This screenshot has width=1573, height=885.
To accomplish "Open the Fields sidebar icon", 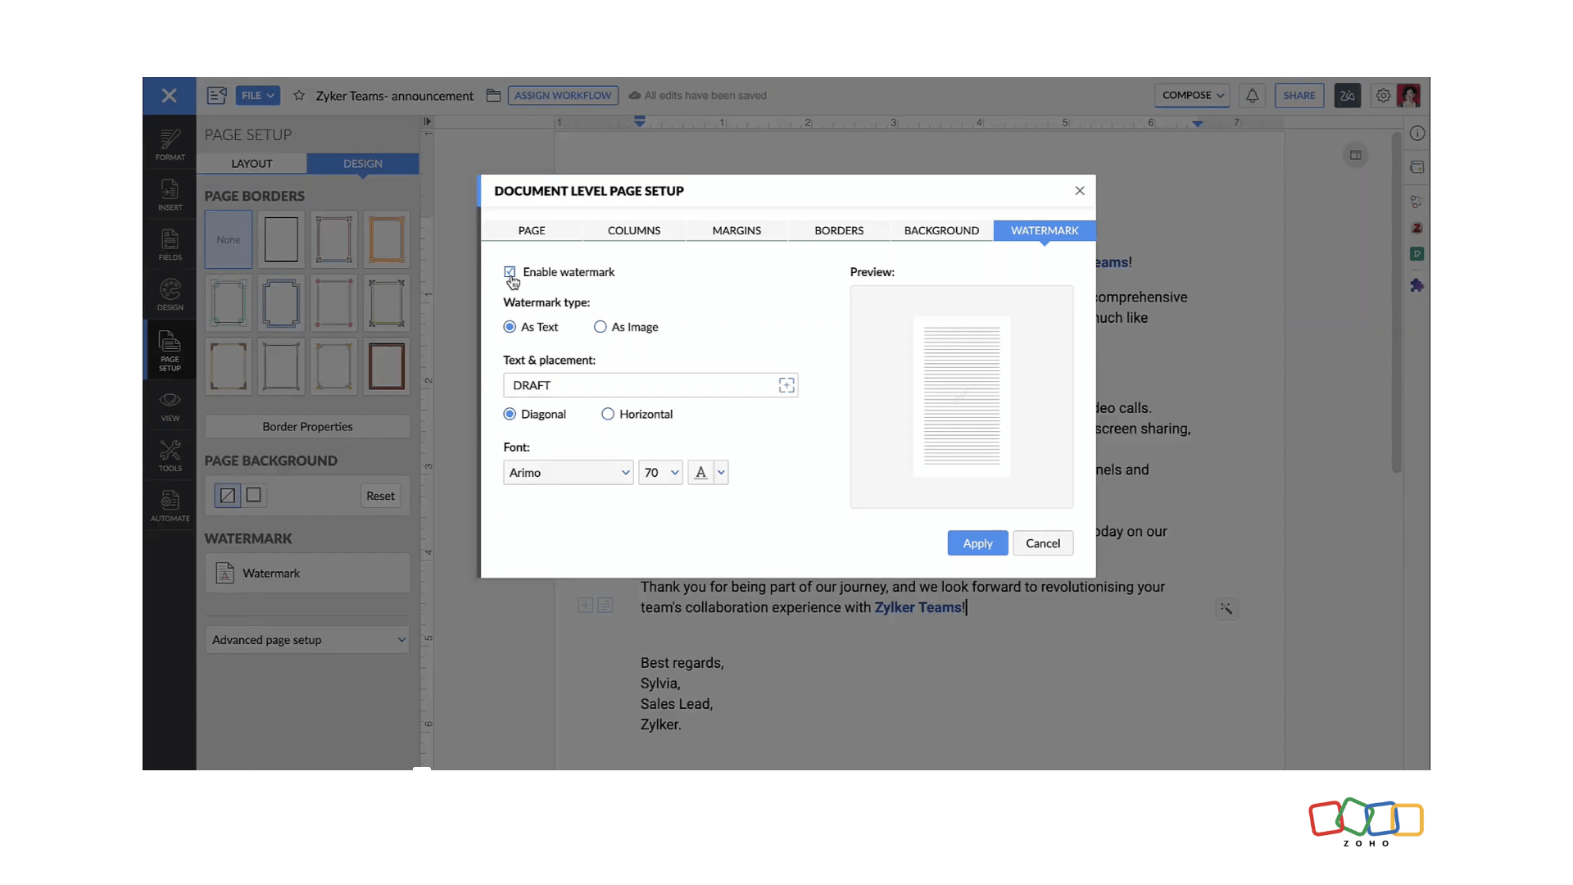I will 170,245.
